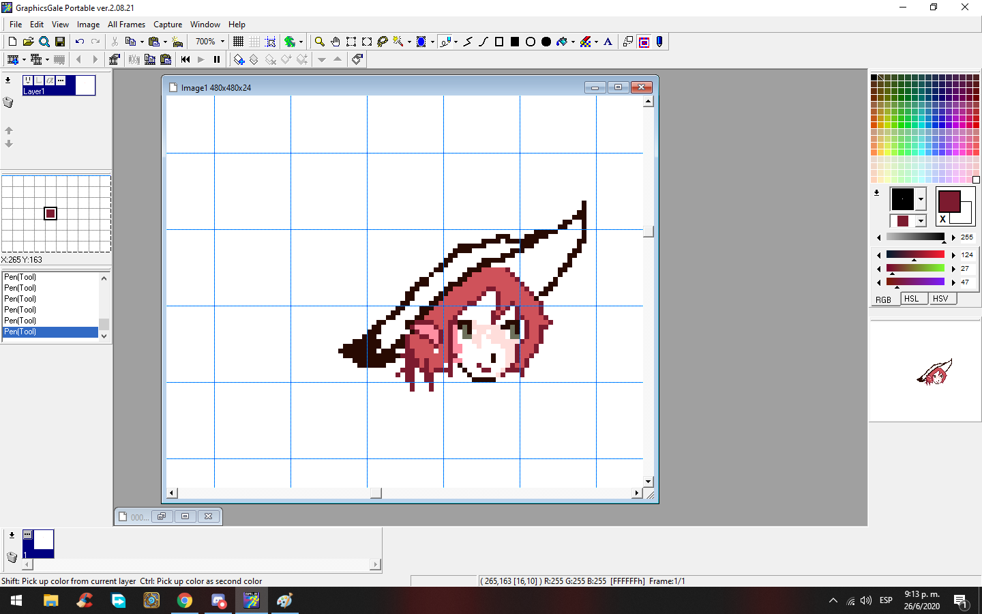Click the image preview thumbnail panel
Image resolution: width=982 pixels, height=614 pixels.
point(925,372)
